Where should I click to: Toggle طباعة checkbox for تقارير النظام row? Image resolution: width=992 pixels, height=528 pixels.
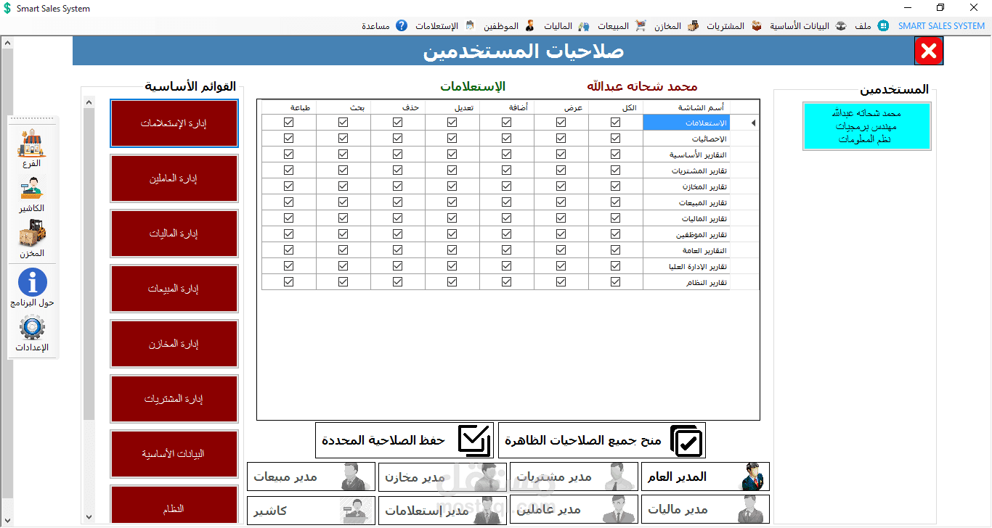[x=289, y=282]
